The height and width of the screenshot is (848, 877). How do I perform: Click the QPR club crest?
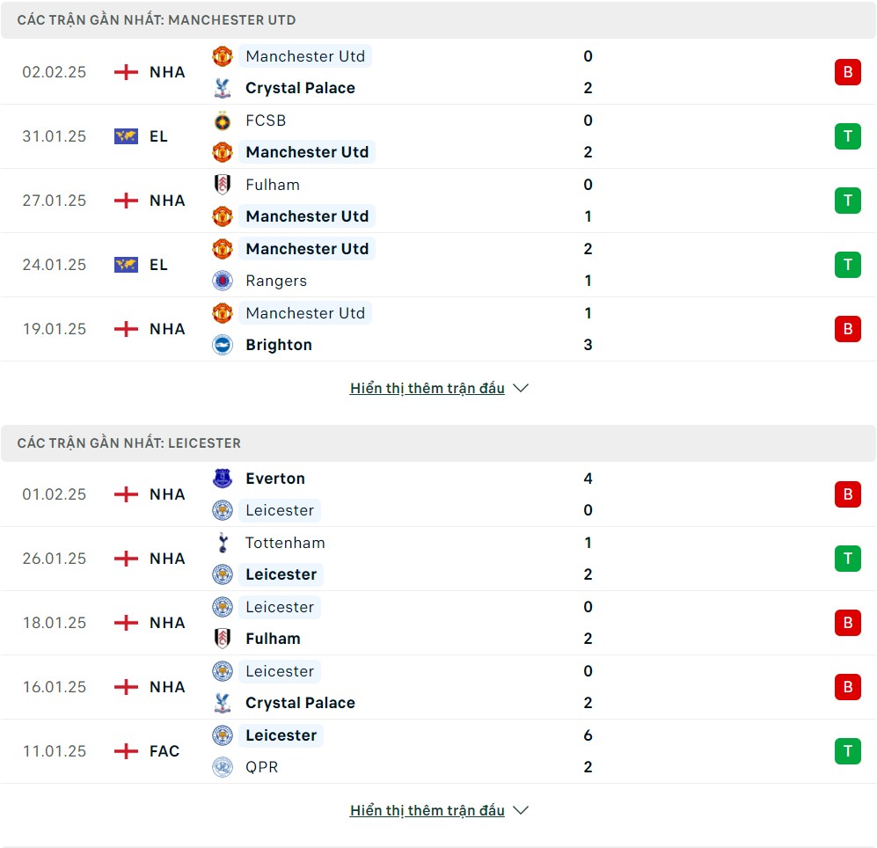222,766
